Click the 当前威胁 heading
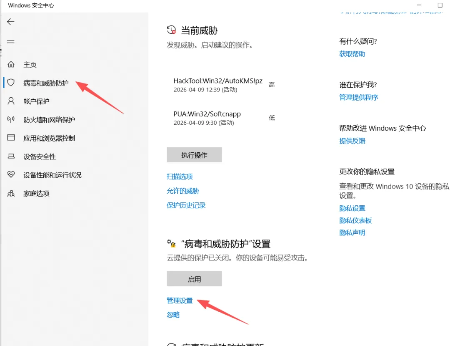450x346 pixels. tap(199, 30)
